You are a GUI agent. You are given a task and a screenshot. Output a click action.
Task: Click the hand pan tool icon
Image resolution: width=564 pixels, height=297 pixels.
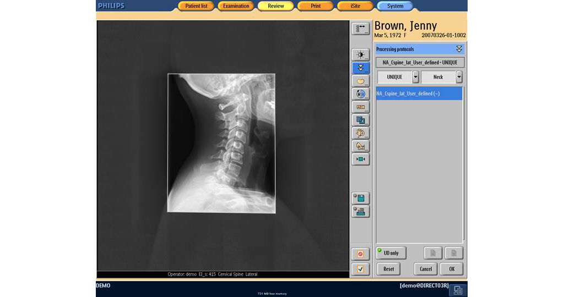pyautogui.click(x=361, y=133)
